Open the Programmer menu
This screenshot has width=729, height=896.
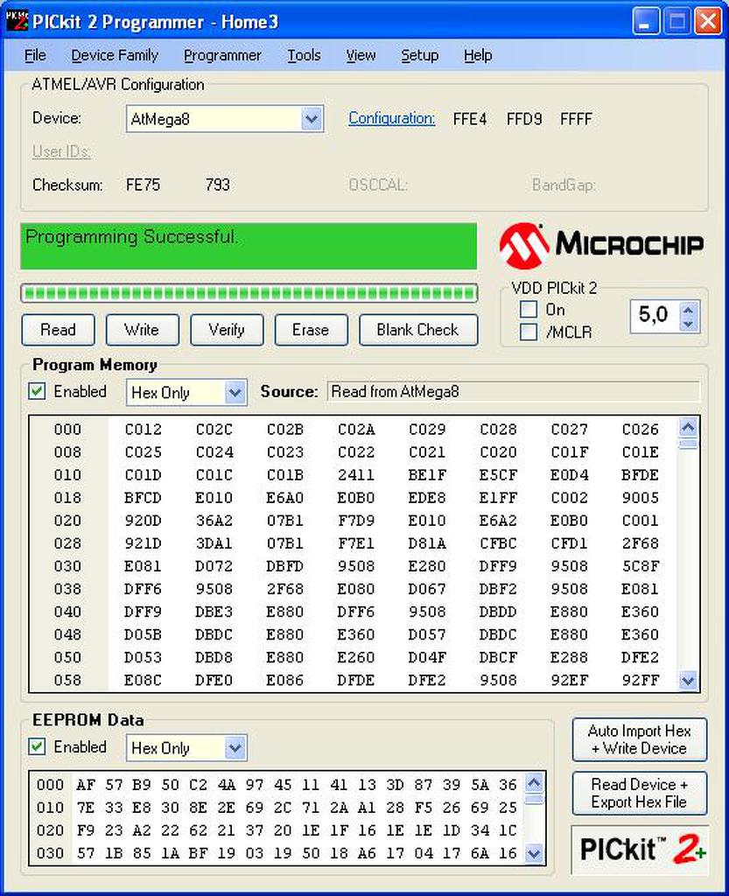pos(222,55)
